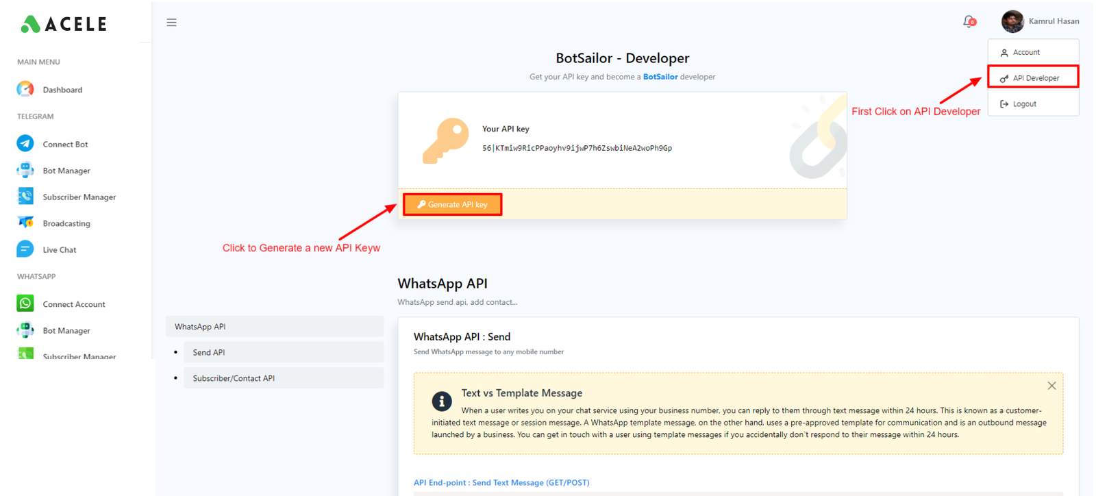Open Kamrul Hasan user menu
This screenshot has width=1096, height=496.
(1054, 21)
